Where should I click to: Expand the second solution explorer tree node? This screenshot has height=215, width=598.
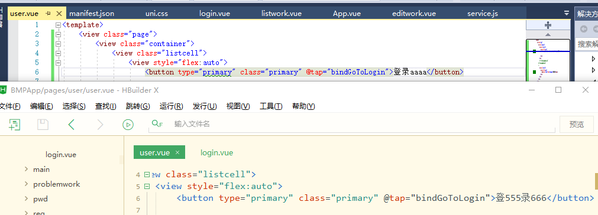(x=593, y=70)
